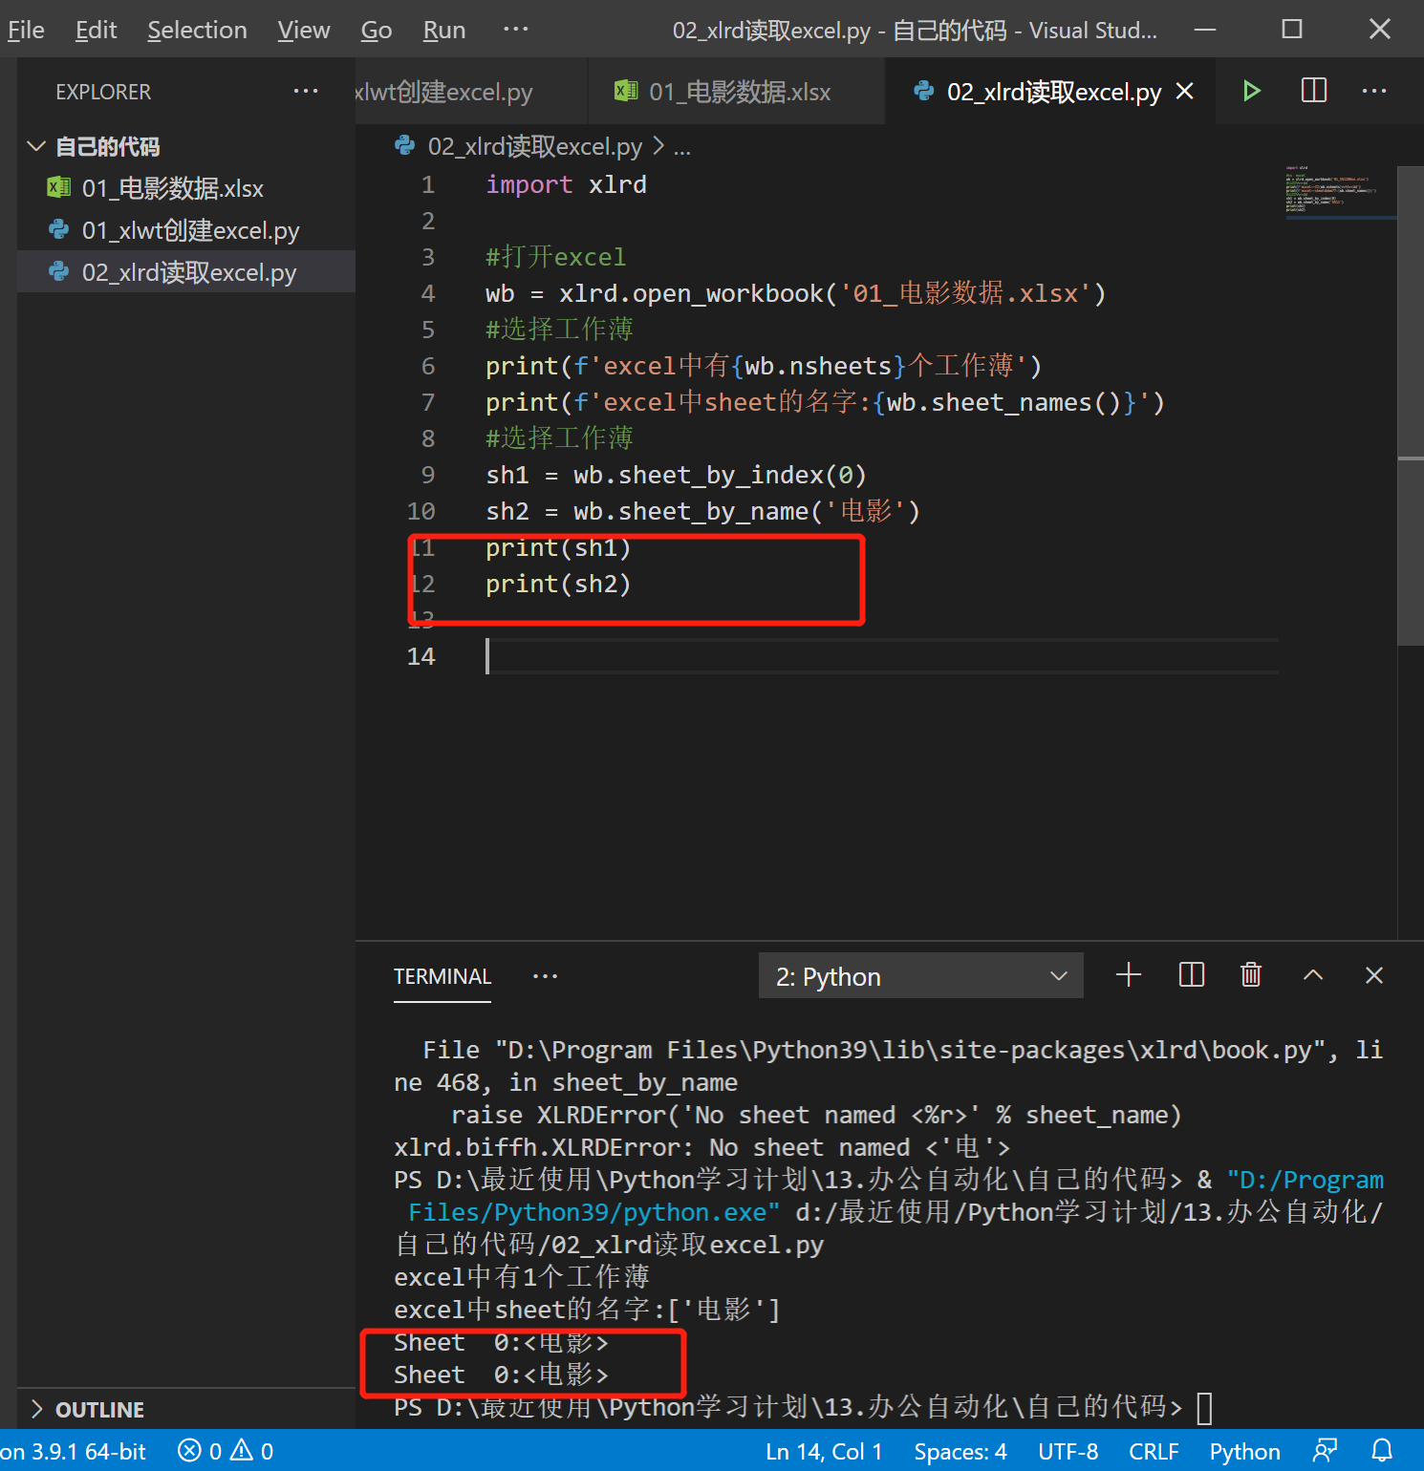
Task: Click the 'import xlrd' line of code
Action: (566, 184)
